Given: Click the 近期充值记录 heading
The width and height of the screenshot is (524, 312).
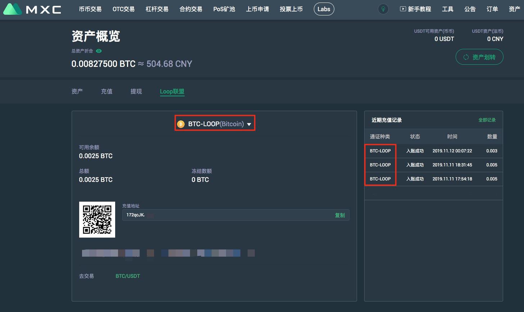Looking at the screenshot, I should coord(387,120).
